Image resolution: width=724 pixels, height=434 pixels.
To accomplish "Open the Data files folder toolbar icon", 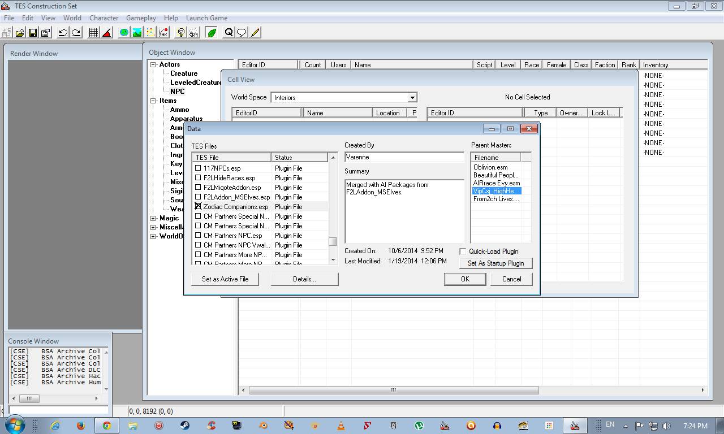I will (x=19, y=33).
